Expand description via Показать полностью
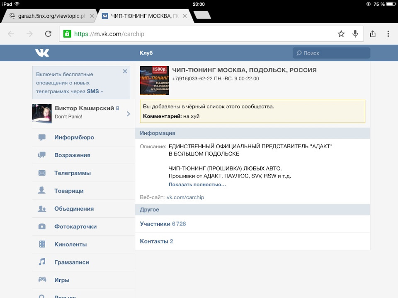Viewport: 398px width, 298px height. [197, 185]
